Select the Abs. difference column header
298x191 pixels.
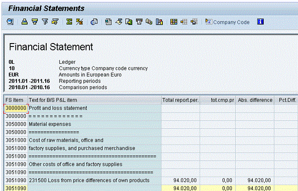coord(255,100)
